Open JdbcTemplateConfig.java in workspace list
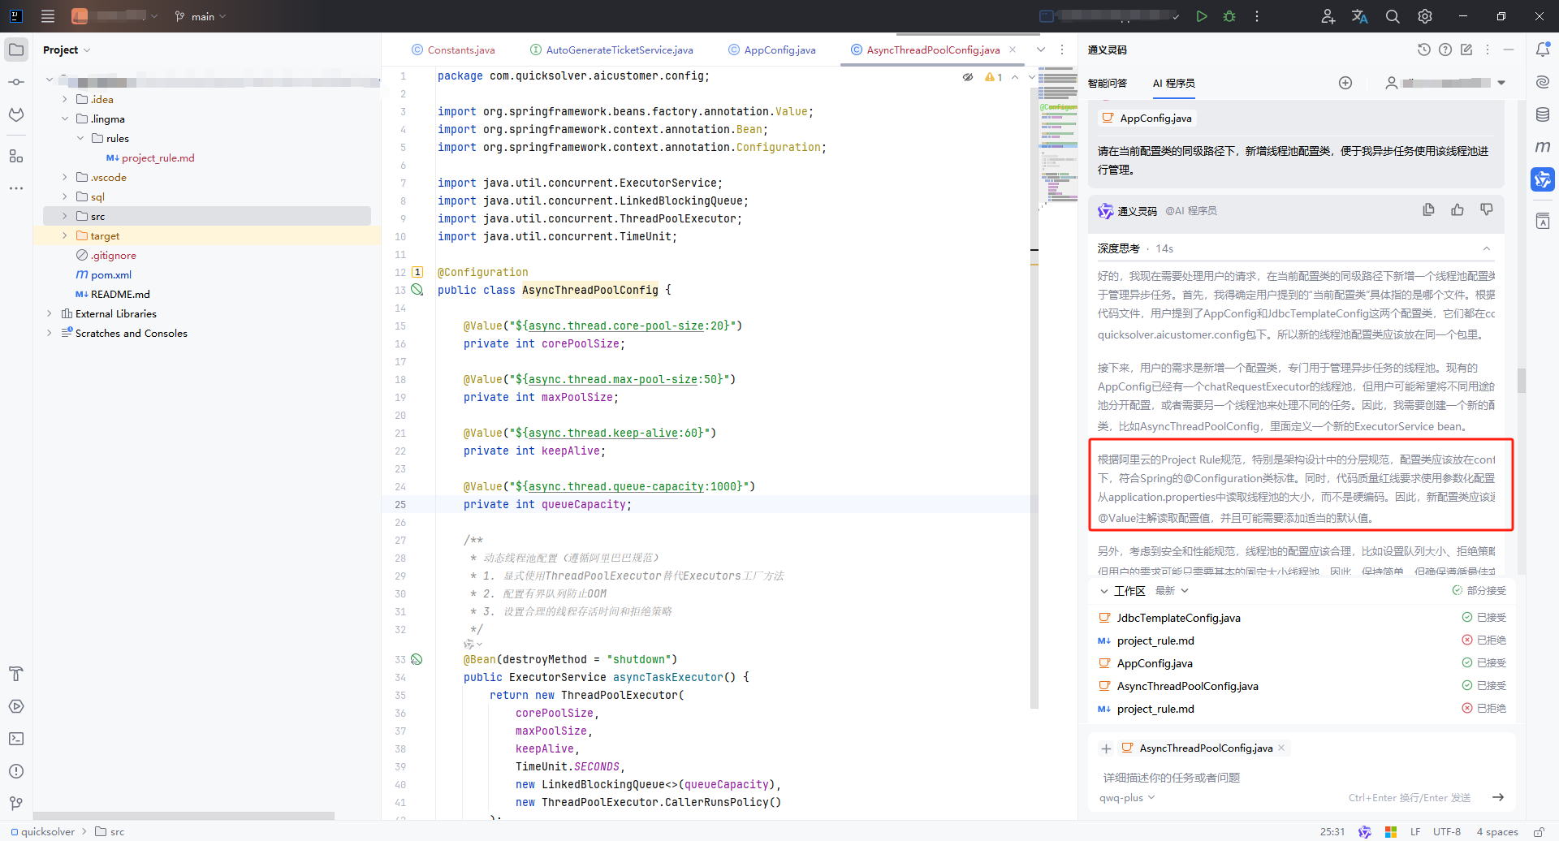The width and height of the screenshot is (1559, 841). click(x=1179, y=618)
